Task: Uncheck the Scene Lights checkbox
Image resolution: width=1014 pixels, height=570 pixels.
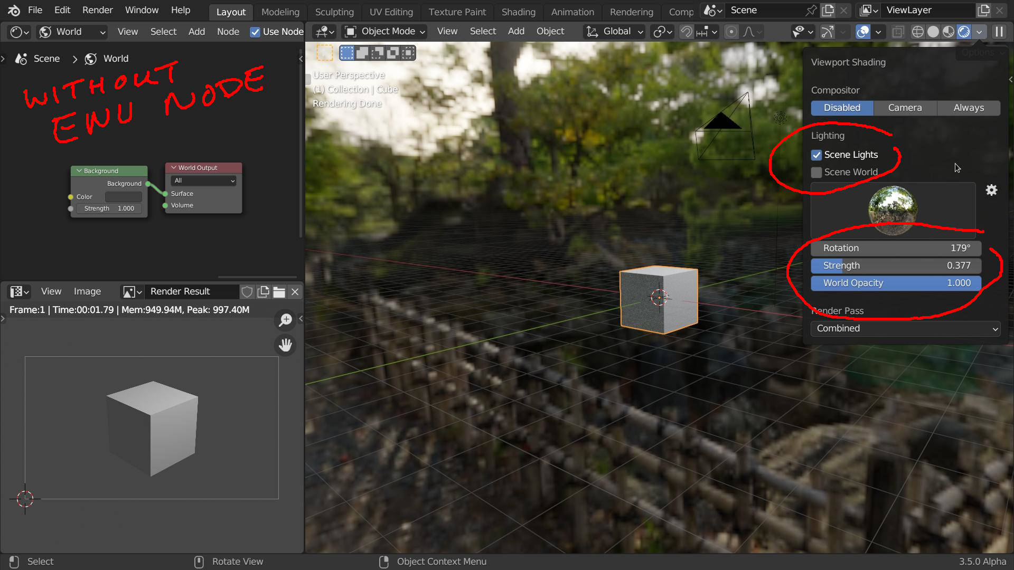Action: tap(816, 155)
